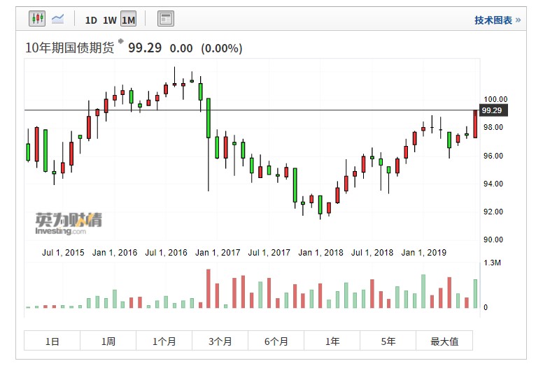536x368 pixels.
Task: Open the 技术图表 link
Action: pyautogui.click(x=497, y=20)
